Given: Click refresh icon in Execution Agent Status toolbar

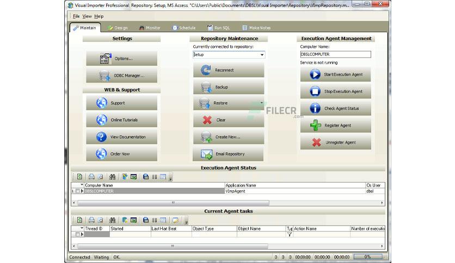Looking at the screenshot, I should tap(80, 177).
